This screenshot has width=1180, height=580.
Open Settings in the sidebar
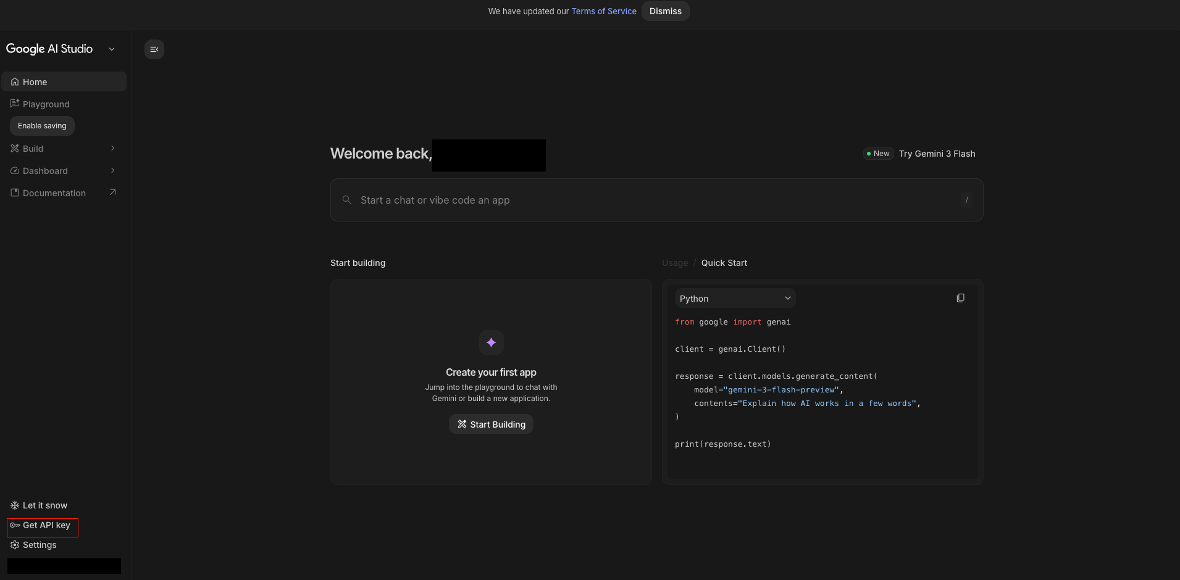coord(40,545)
